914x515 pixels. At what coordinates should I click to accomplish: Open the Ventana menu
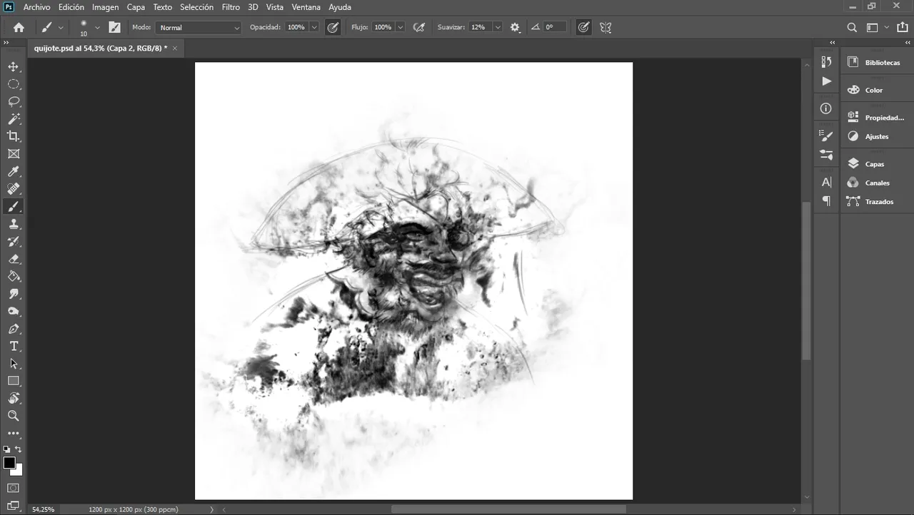pos(306,7)
